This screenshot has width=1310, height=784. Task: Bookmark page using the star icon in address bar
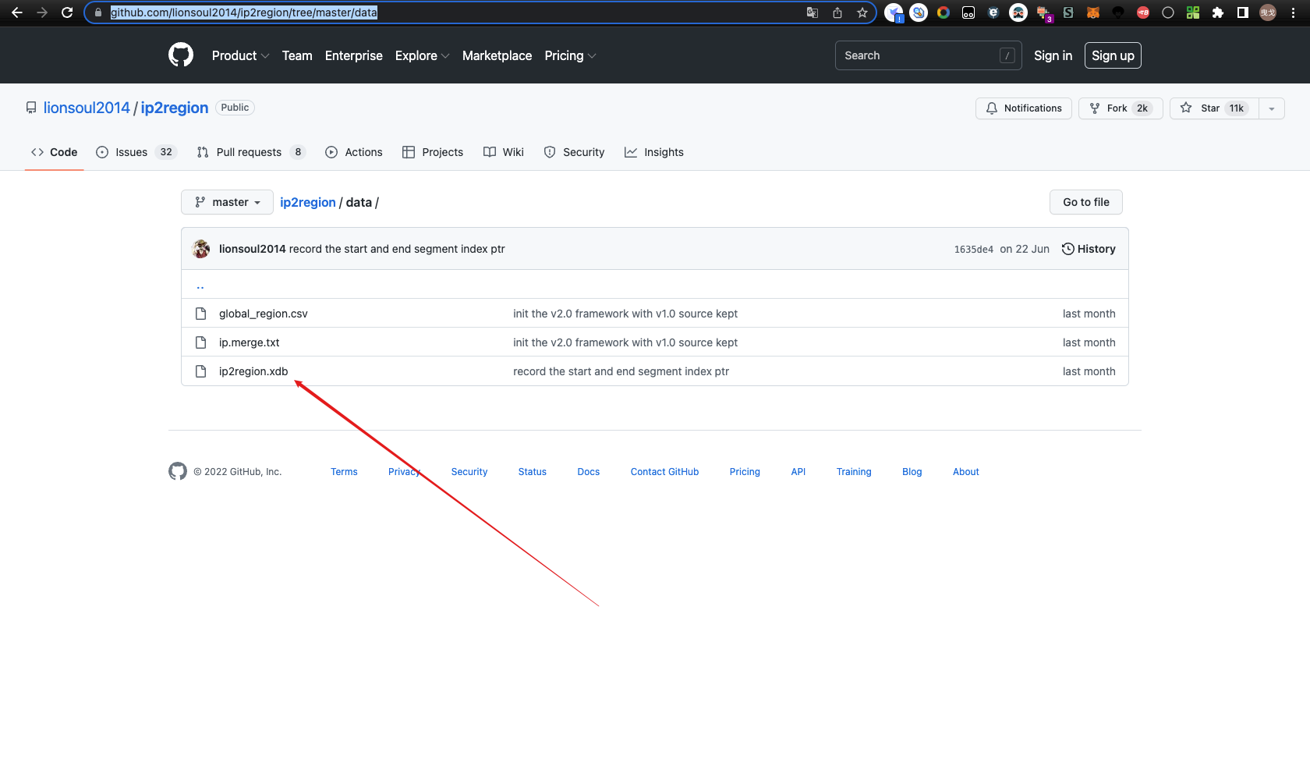click(x=862, y=12)
